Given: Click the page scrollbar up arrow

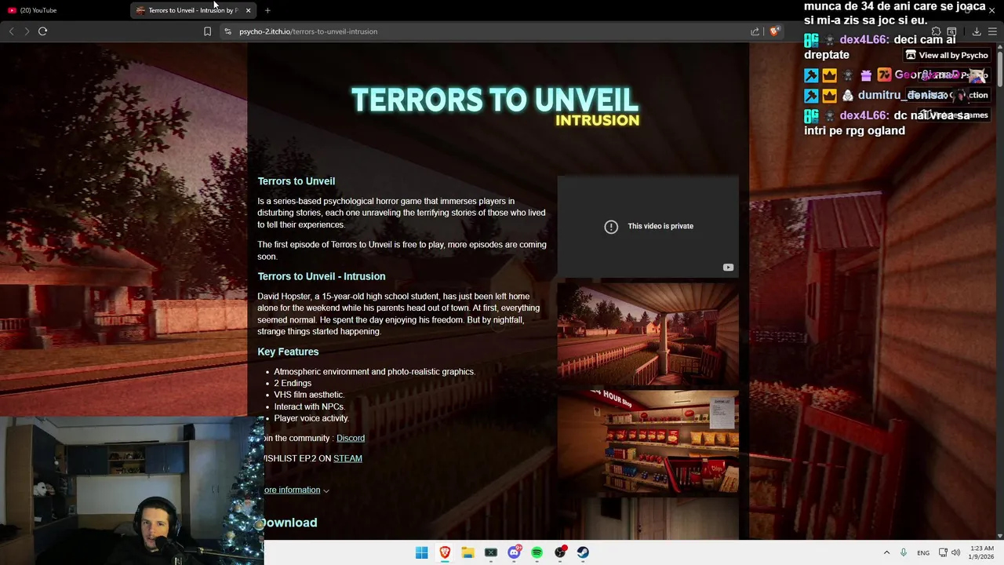Looking at the screenshot, I should coord(1000,47).
